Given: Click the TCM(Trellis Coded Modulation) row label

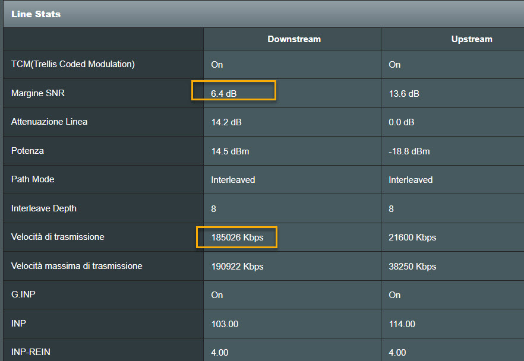Looking at the screenshot, I should click(73, 64).
